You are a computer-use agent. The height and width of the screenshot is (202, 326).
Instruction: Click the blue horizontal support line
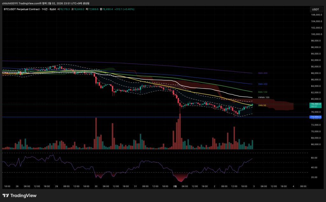pos(127,117)
